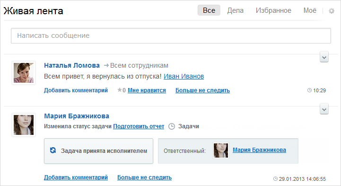Click the arrow icon before Всем сотрудникам
Screen dimensions: 341x186
[106, 65]
